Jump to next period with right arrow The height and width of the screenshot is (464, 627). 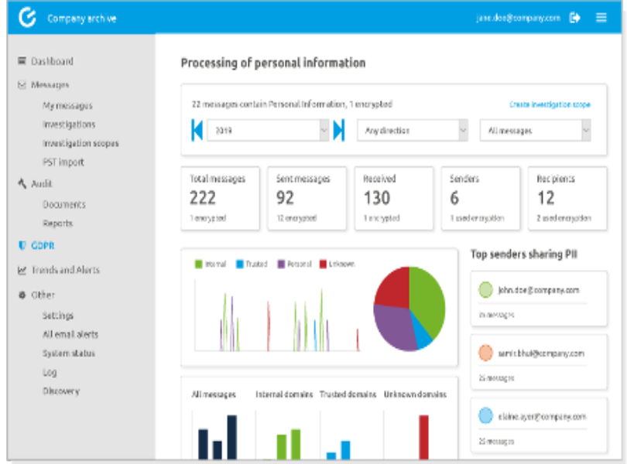click(x=338, y=131)
